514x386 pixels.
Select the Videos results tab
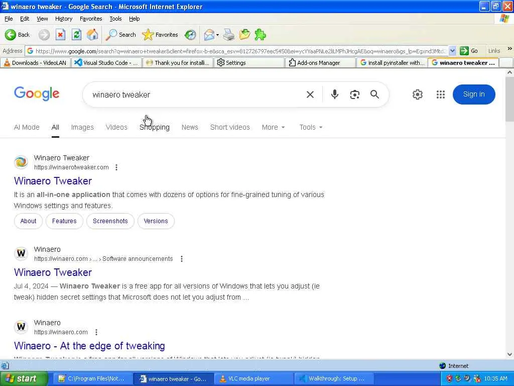pyautogui.click(x=116, y=127)
